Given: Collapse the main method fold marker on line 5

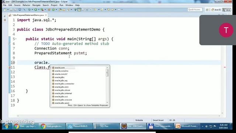Looking at the screenshot, I should [x=15, y=39].
